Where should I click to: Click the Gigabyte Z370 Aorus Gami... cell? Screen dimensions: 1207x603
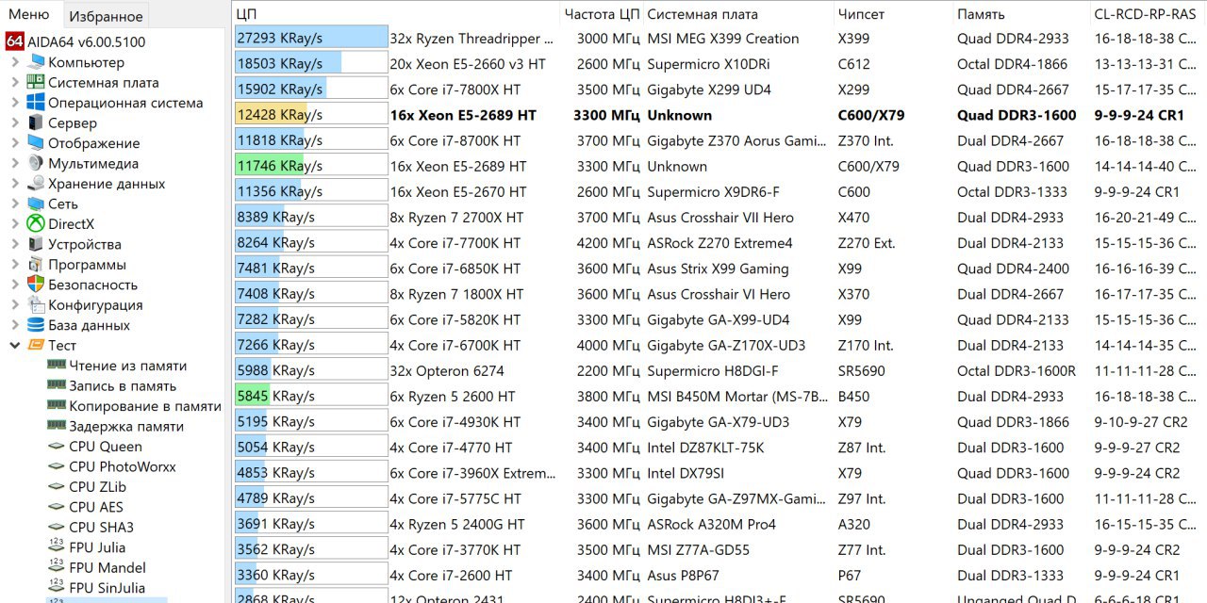coord(736,140)
